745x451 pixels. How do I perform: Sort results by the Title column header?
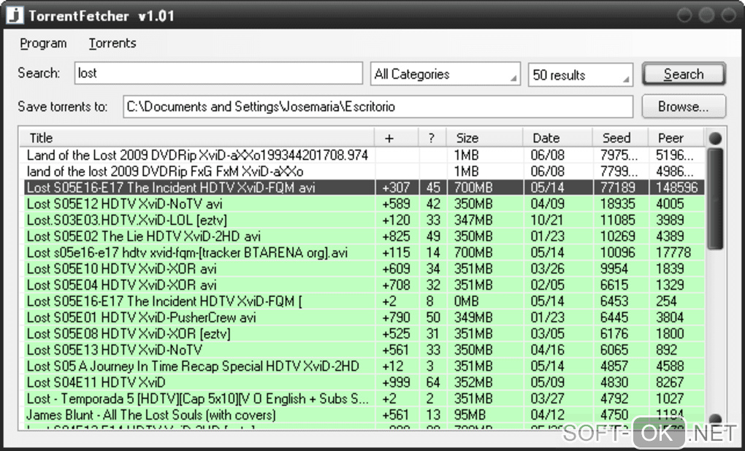click(x=196, y=138)
